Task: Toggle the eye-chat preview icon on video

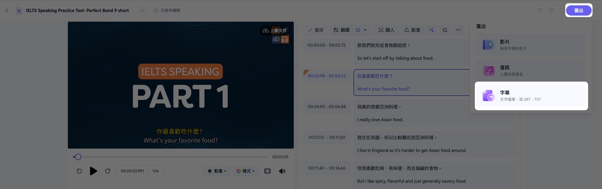Action: click(276, 39)
